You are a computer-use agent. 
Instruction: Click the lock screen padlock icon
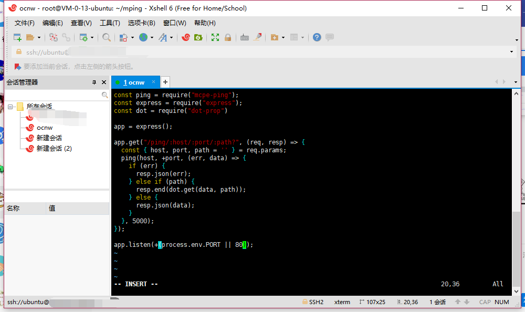point(228,37)
